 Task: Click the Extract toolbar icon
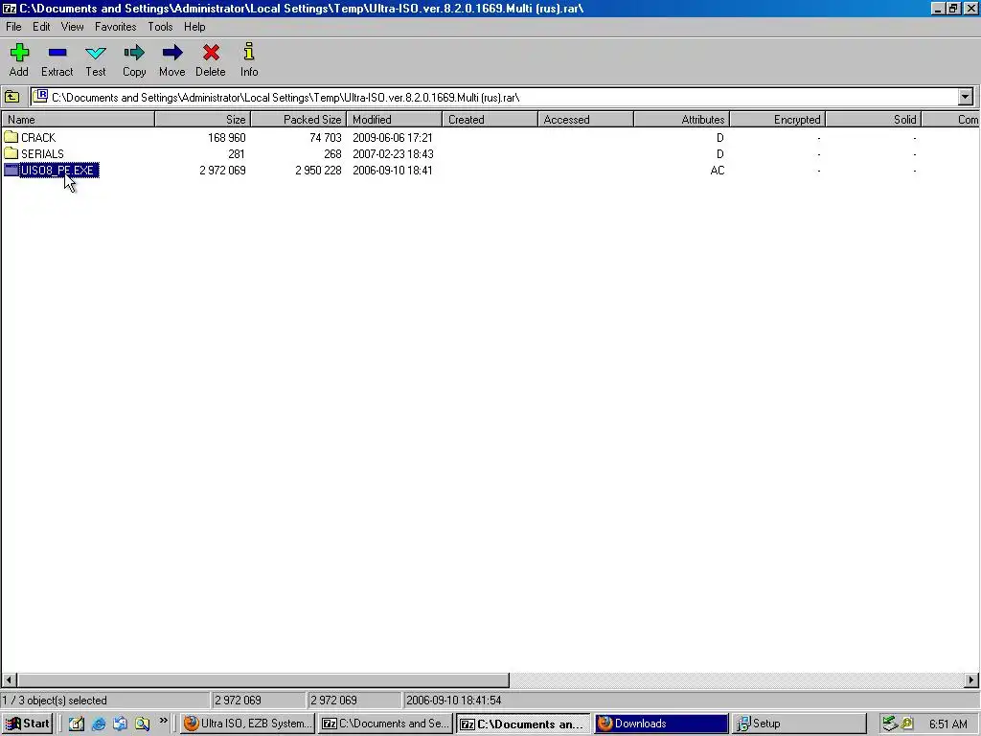(x=57, y=53)
